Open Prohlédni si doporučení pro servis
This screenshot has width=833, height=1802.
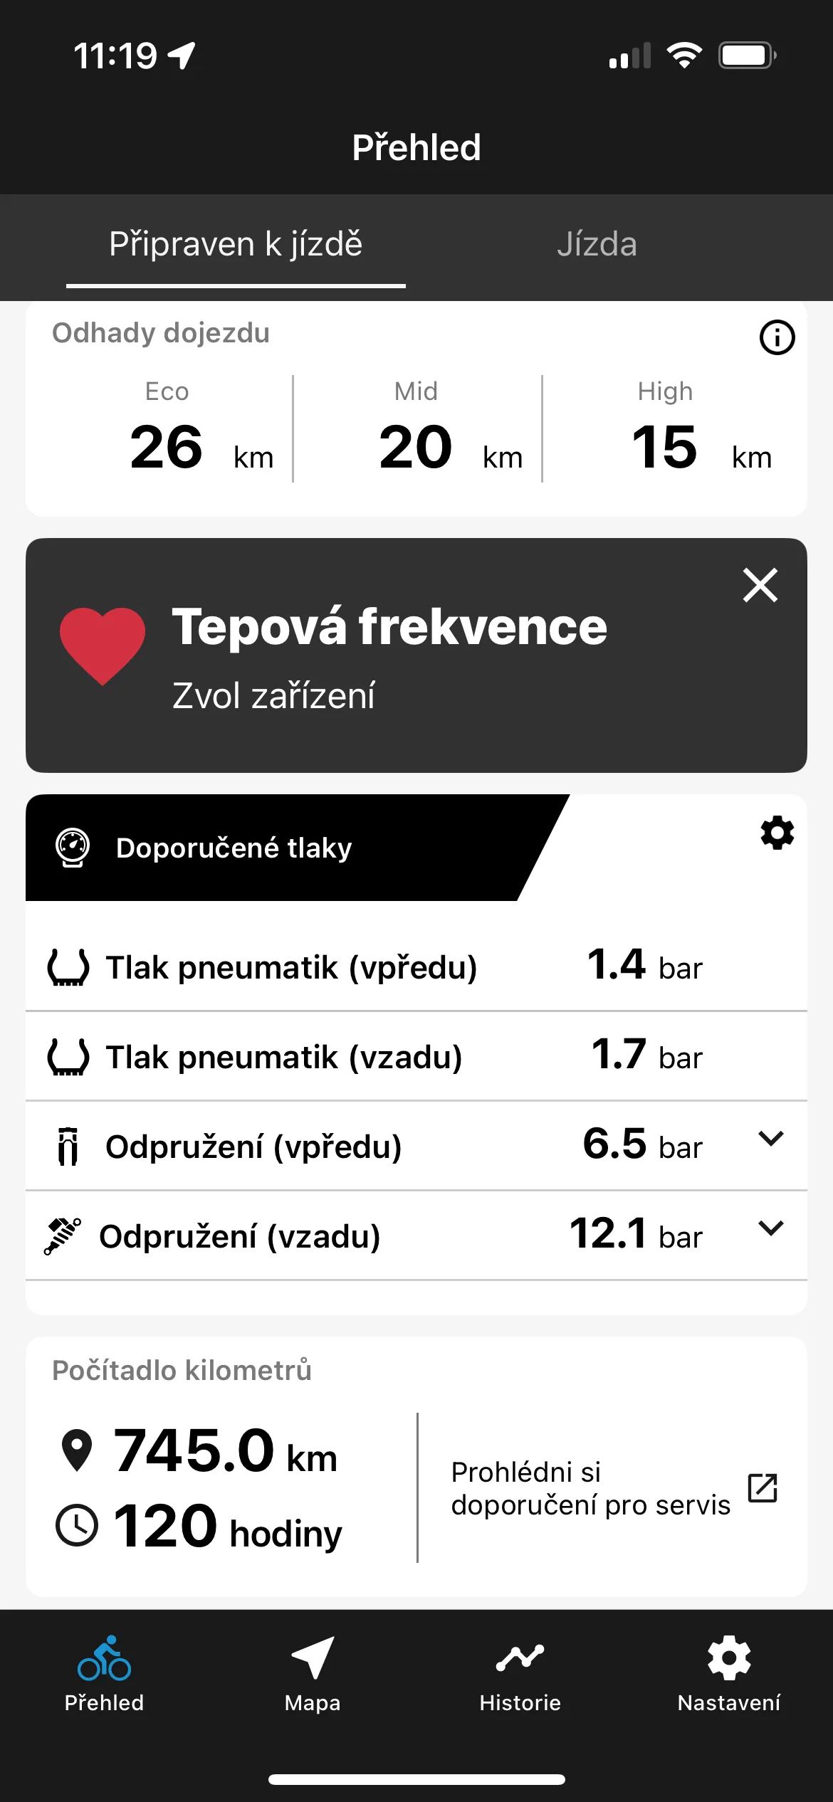click(591, 1488)
